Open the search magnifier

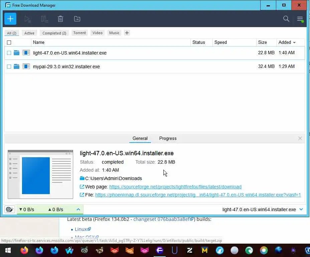[286, 19]
